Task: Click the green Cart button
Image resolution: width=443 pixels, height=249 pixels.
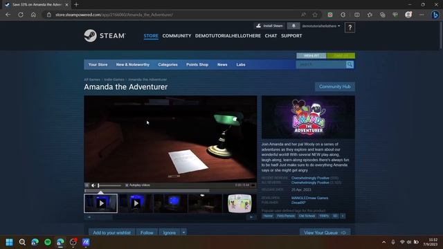Action: [341, 55]
